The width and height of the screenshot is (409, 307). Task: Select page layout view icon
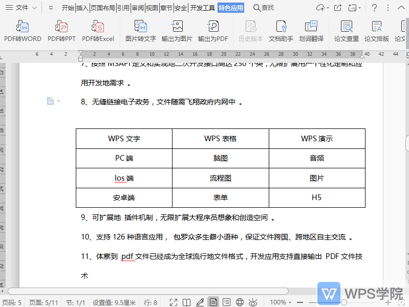pos(213,302)
